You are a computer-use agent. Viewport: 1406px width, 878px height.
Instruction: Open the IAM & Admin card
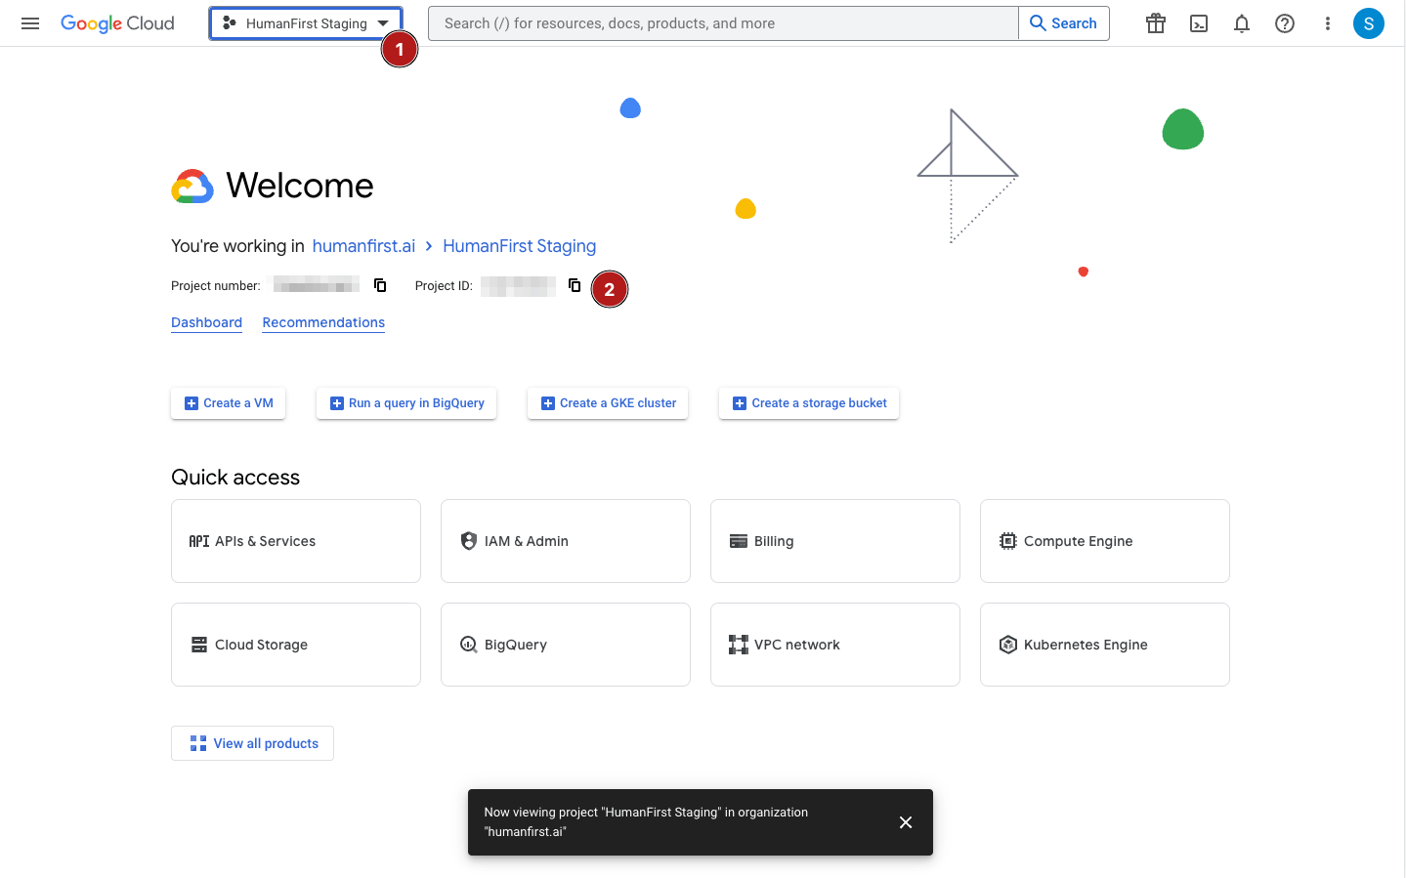(x=565, y=541)
